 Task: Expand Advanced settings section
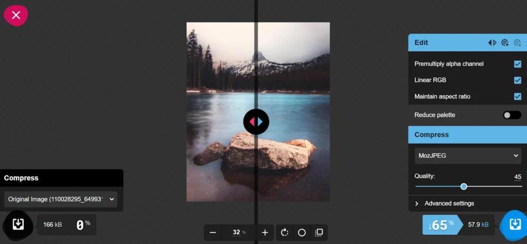coord(449,203)
